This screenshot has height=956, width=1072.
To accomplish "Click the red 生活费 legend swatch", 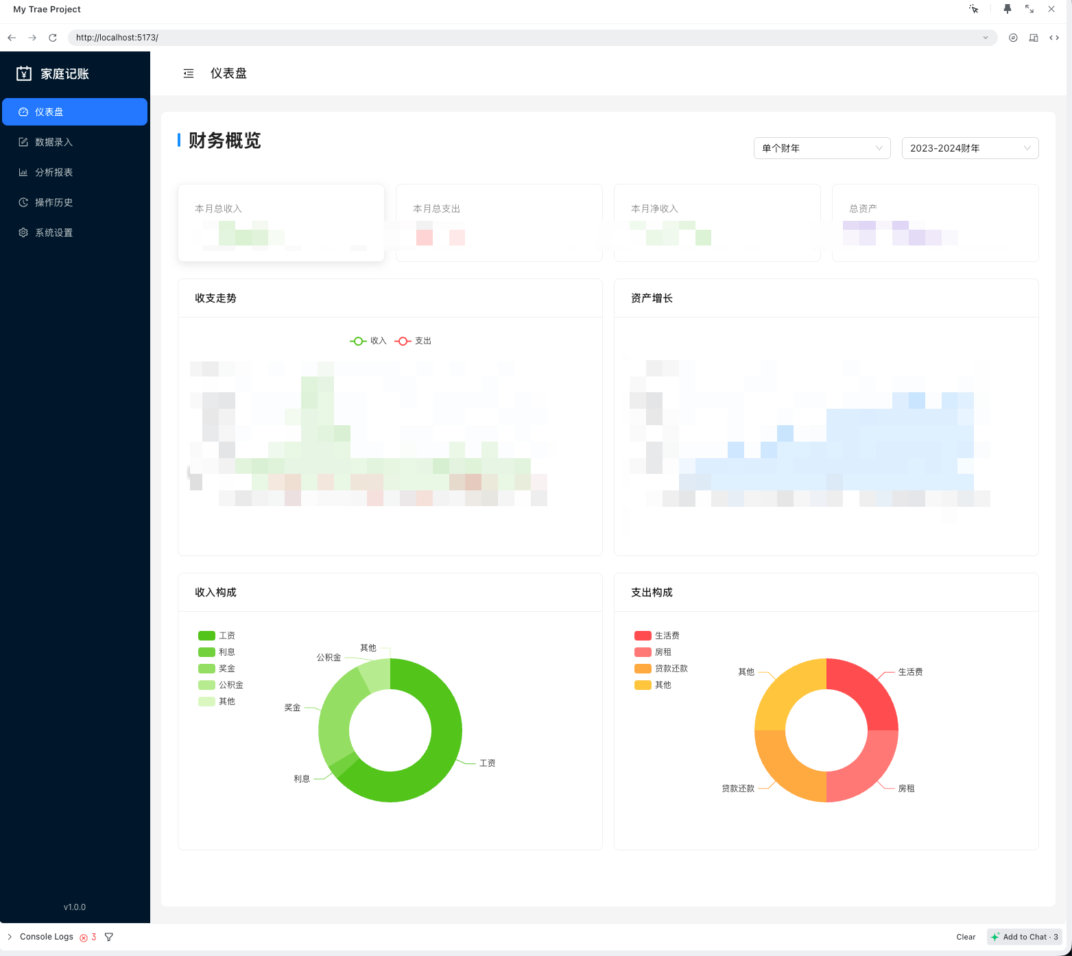I will click(643, 636).
